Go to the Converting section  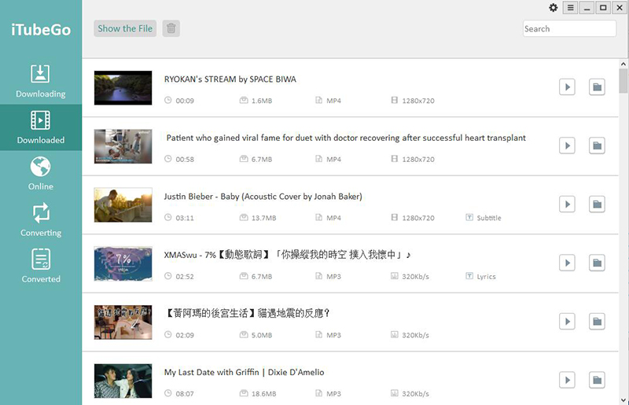(x=41, y=220)
